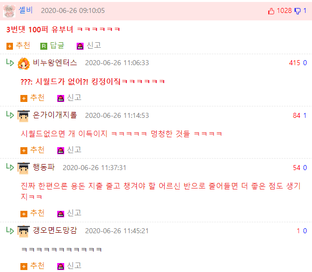Click 답글 reply button under 셀비's comment

coord(52,46)
